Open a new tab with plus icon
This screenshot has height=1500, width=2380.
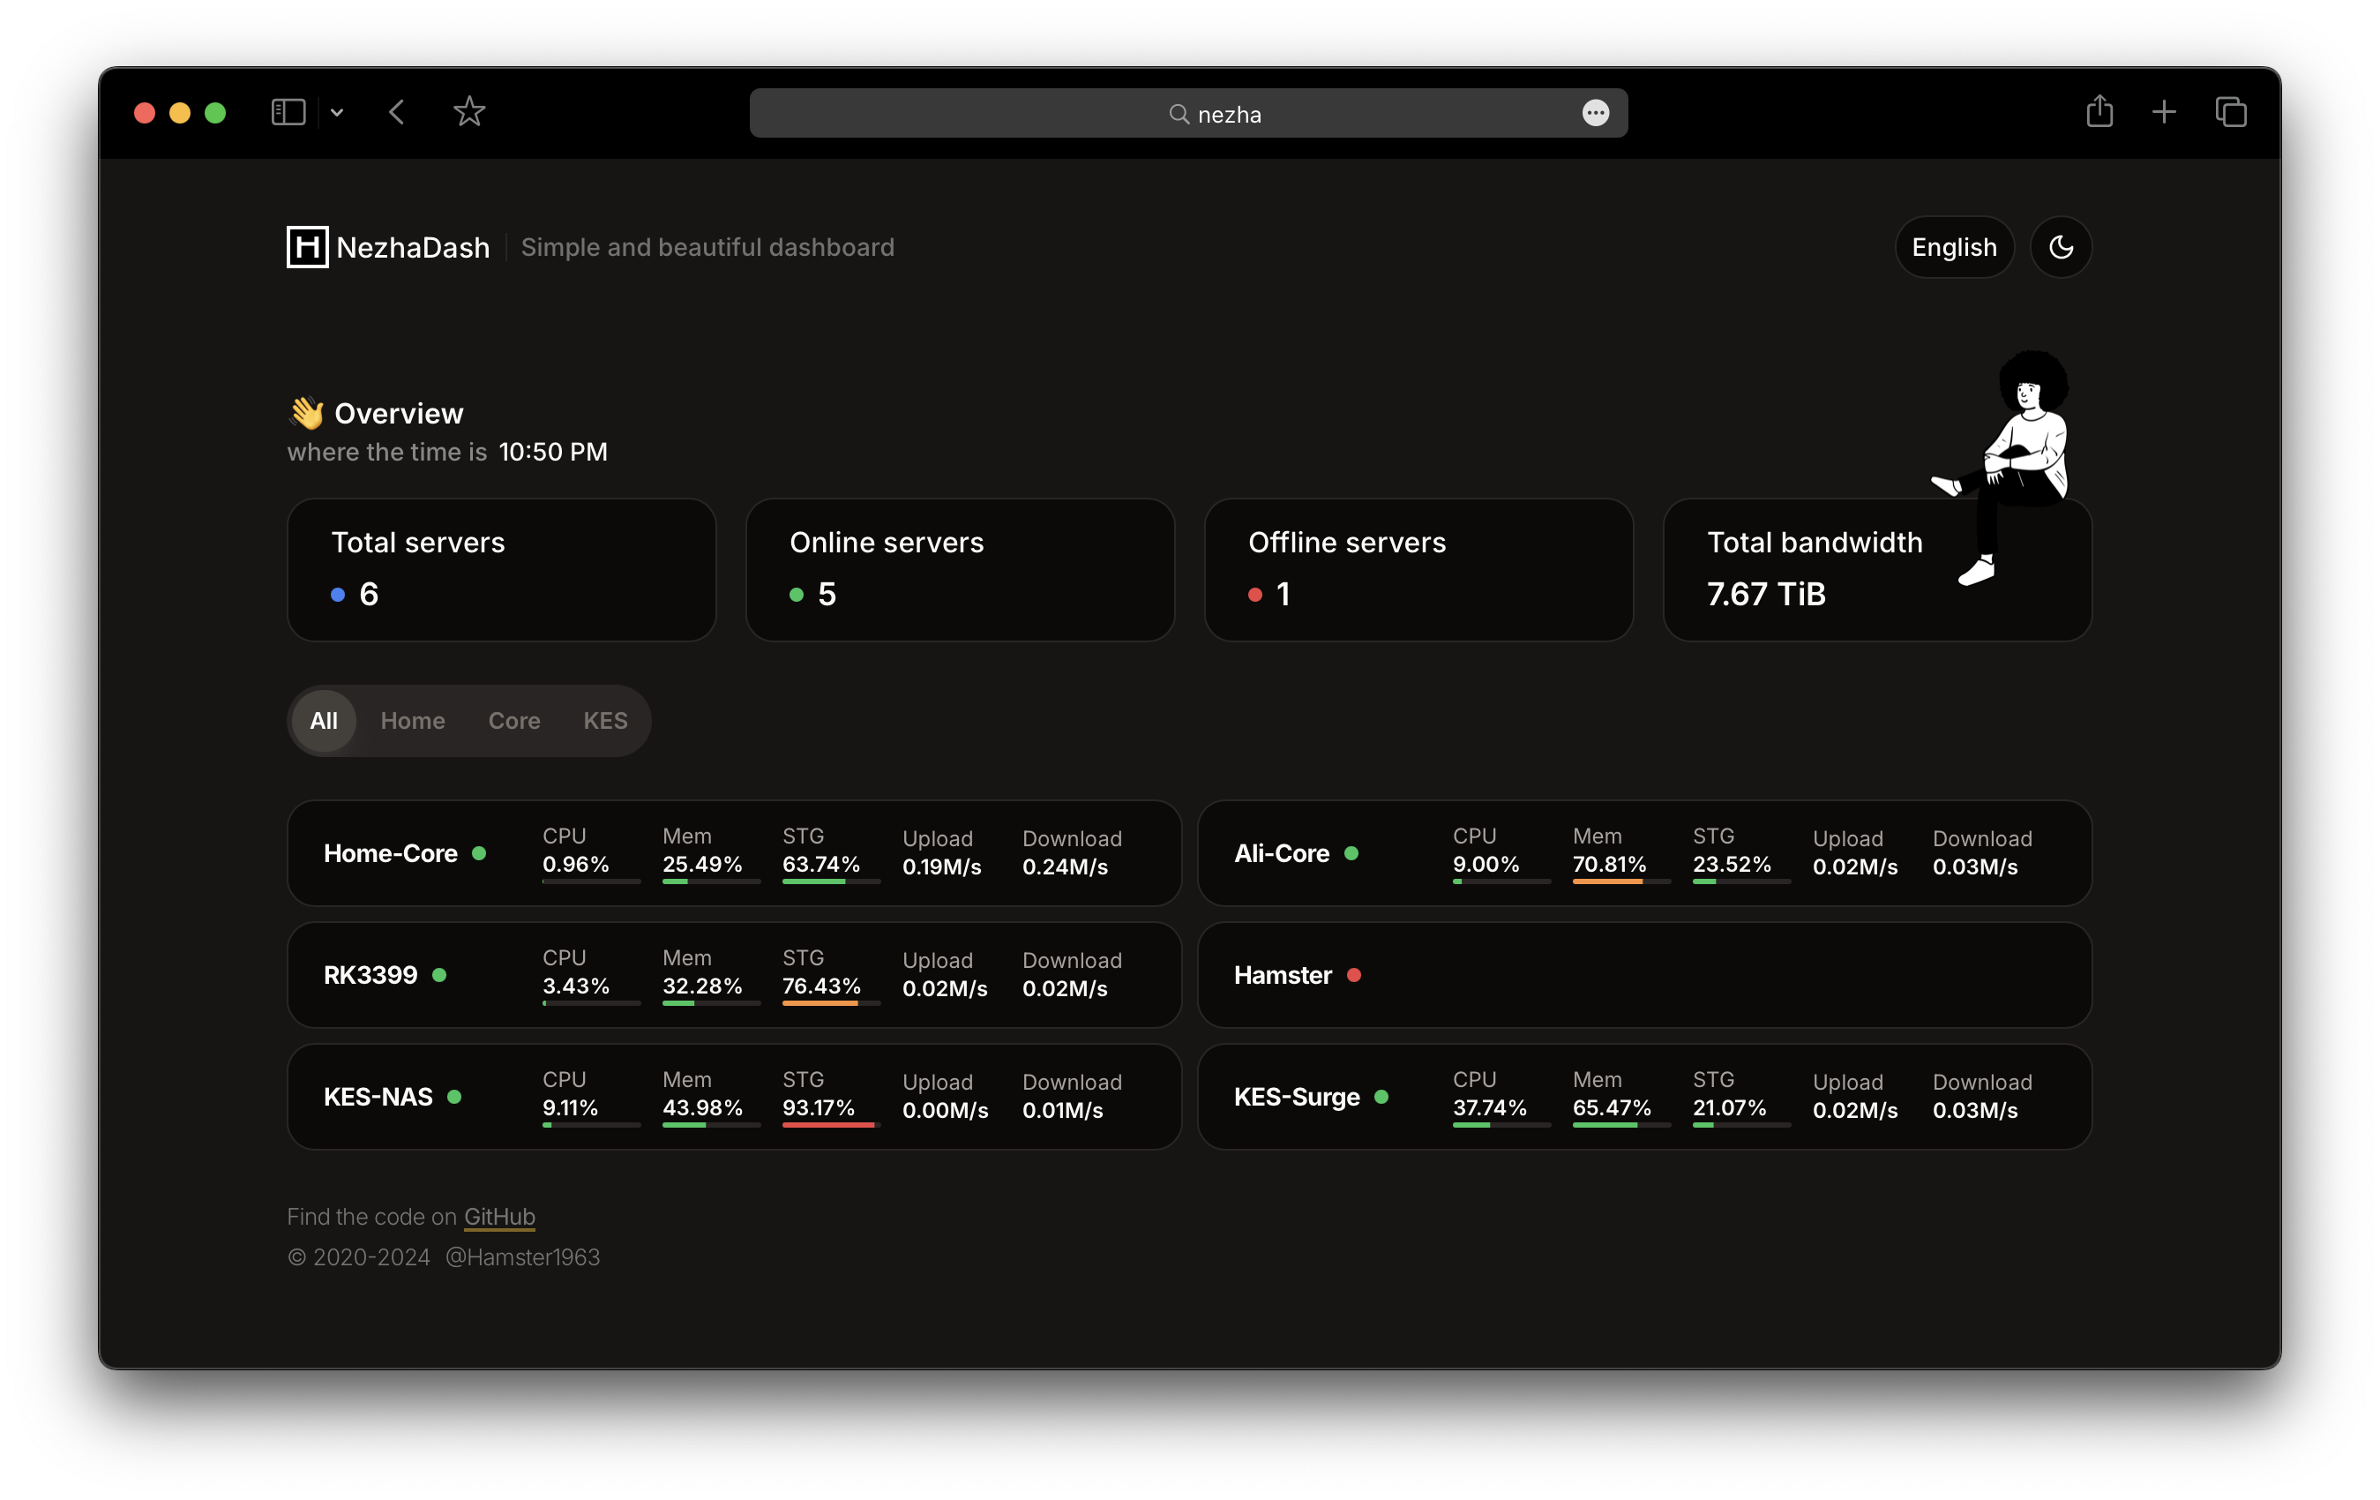2164,112
